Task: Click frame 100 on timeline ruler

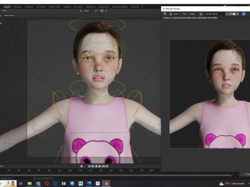Action: pyautogui.click(x=70, y=170)
